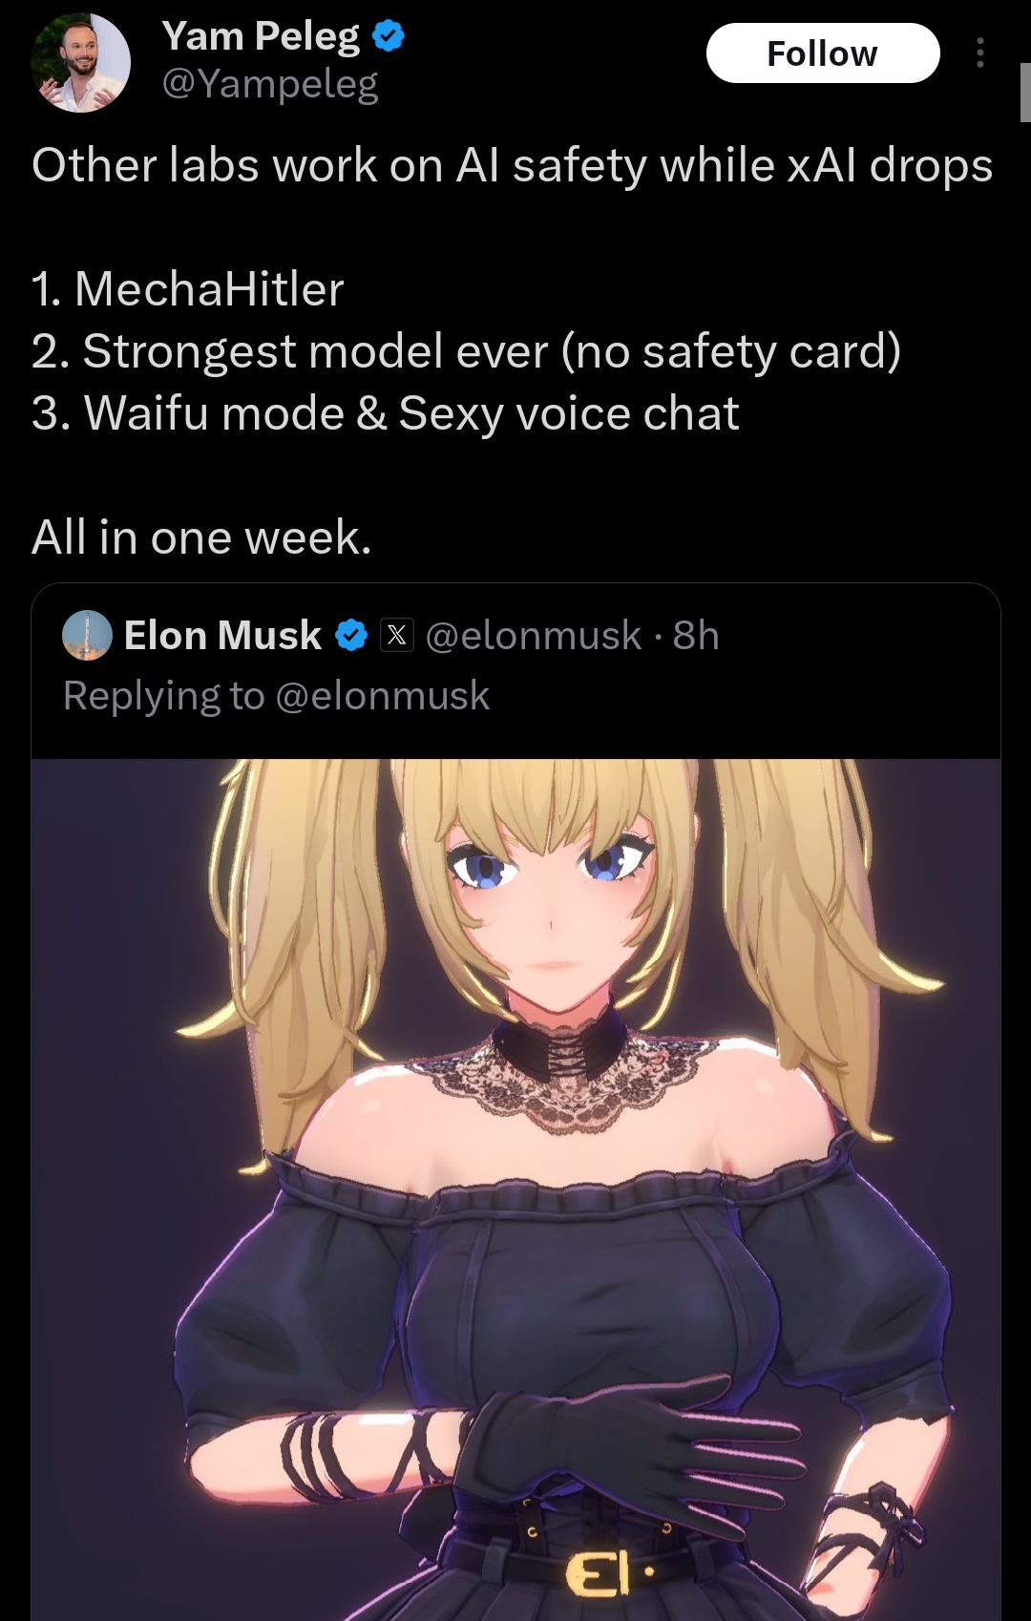Follow Yam Peleg

(822, 53)
